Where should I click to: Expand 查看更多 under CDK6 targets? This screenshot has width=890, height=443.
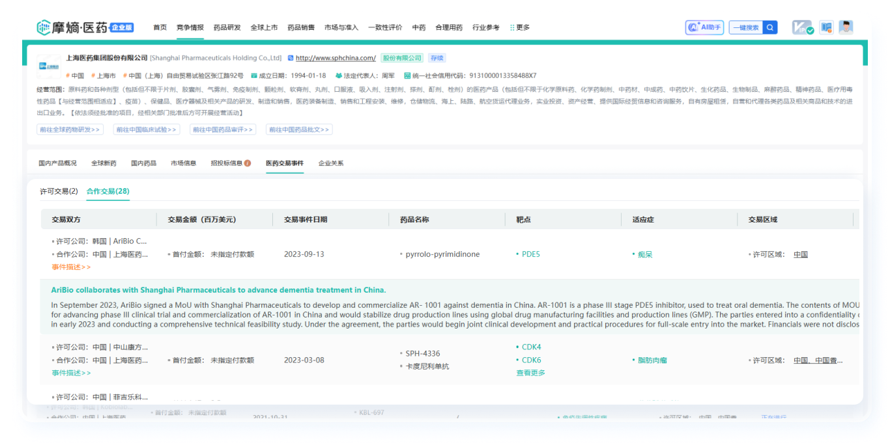coord(531,373)
